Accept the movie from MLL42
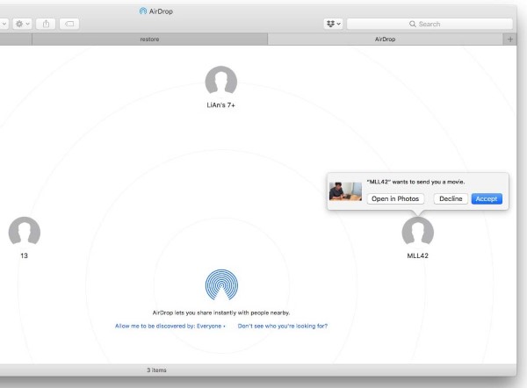The height and width of the screenshot is (388, 527). click(x=487, y=198)
